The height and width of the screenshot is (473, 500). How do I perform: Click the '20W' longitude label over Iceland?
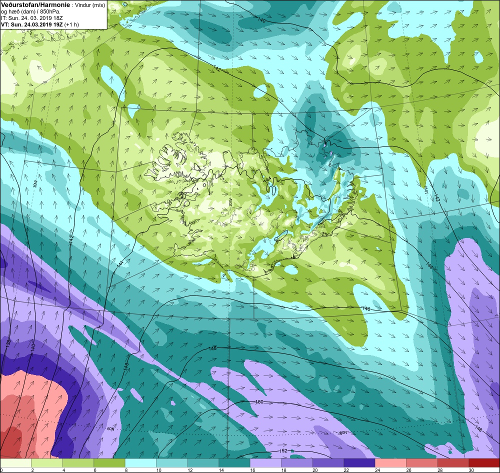[231, 202]
